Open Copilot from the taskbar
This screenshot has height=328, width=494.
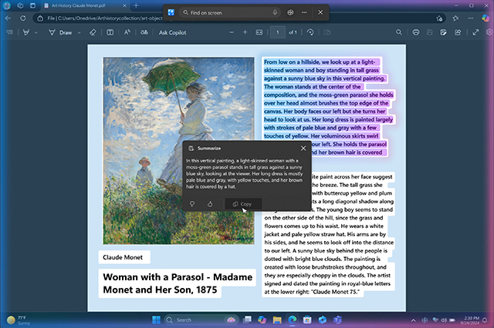coord(262,320)
